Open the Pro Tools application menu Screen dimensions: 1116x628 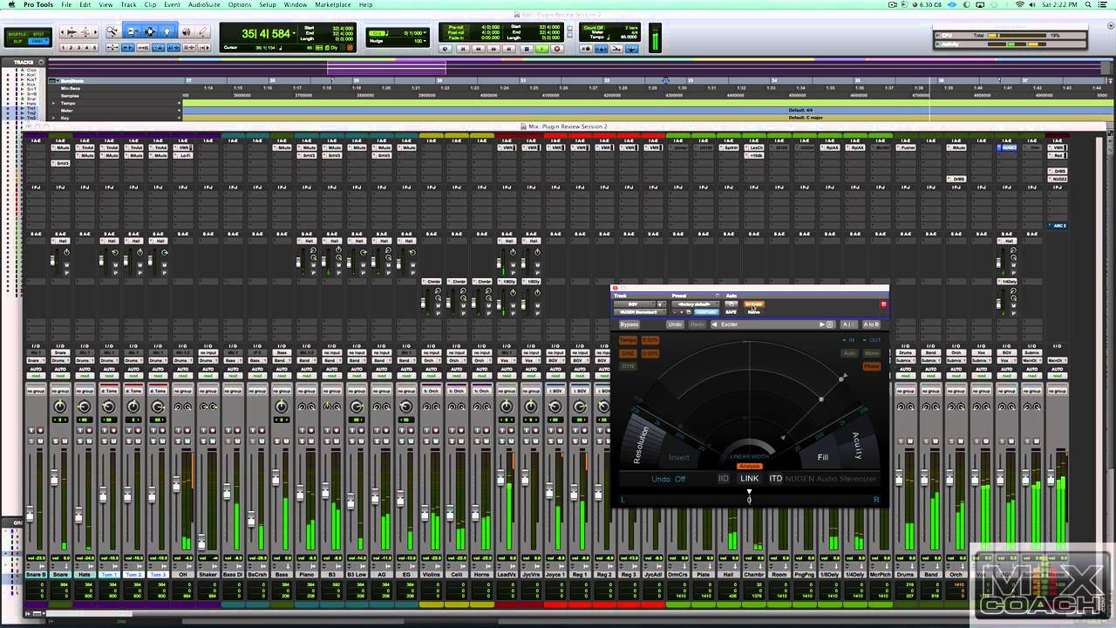click(x=37, y=4)
